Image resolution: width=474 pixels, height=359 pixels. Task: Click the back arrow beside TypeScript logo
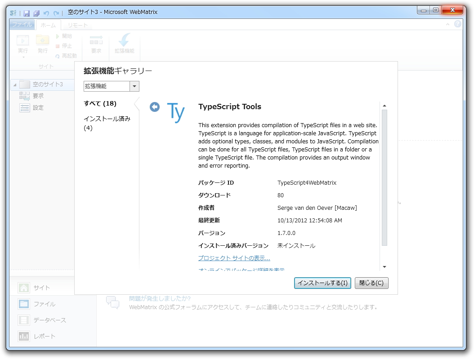(155, 106)
